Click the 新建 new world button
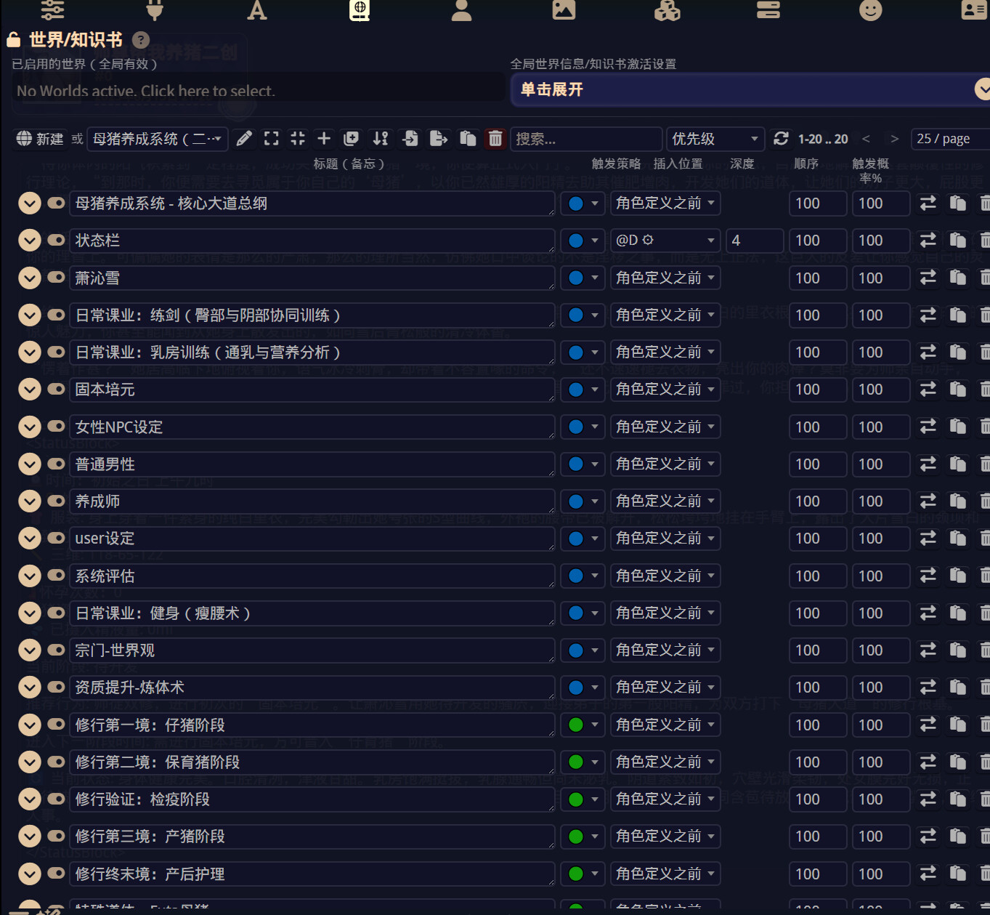The width and height of the screenshot is (990, 915). tap(41, 139)
